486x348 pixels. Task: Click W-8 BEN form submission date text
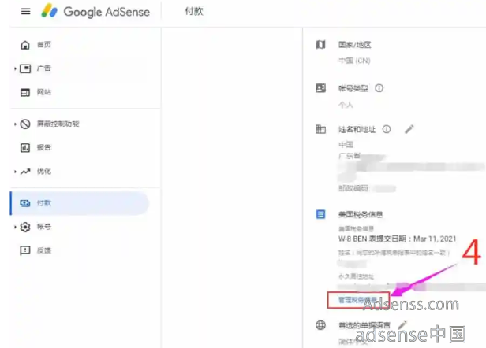click(397, 239)
